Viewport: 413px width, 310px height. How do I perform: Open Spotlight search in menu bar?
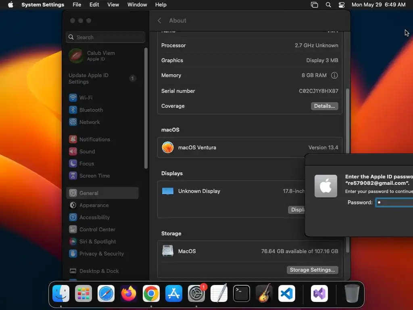[328, 5]
